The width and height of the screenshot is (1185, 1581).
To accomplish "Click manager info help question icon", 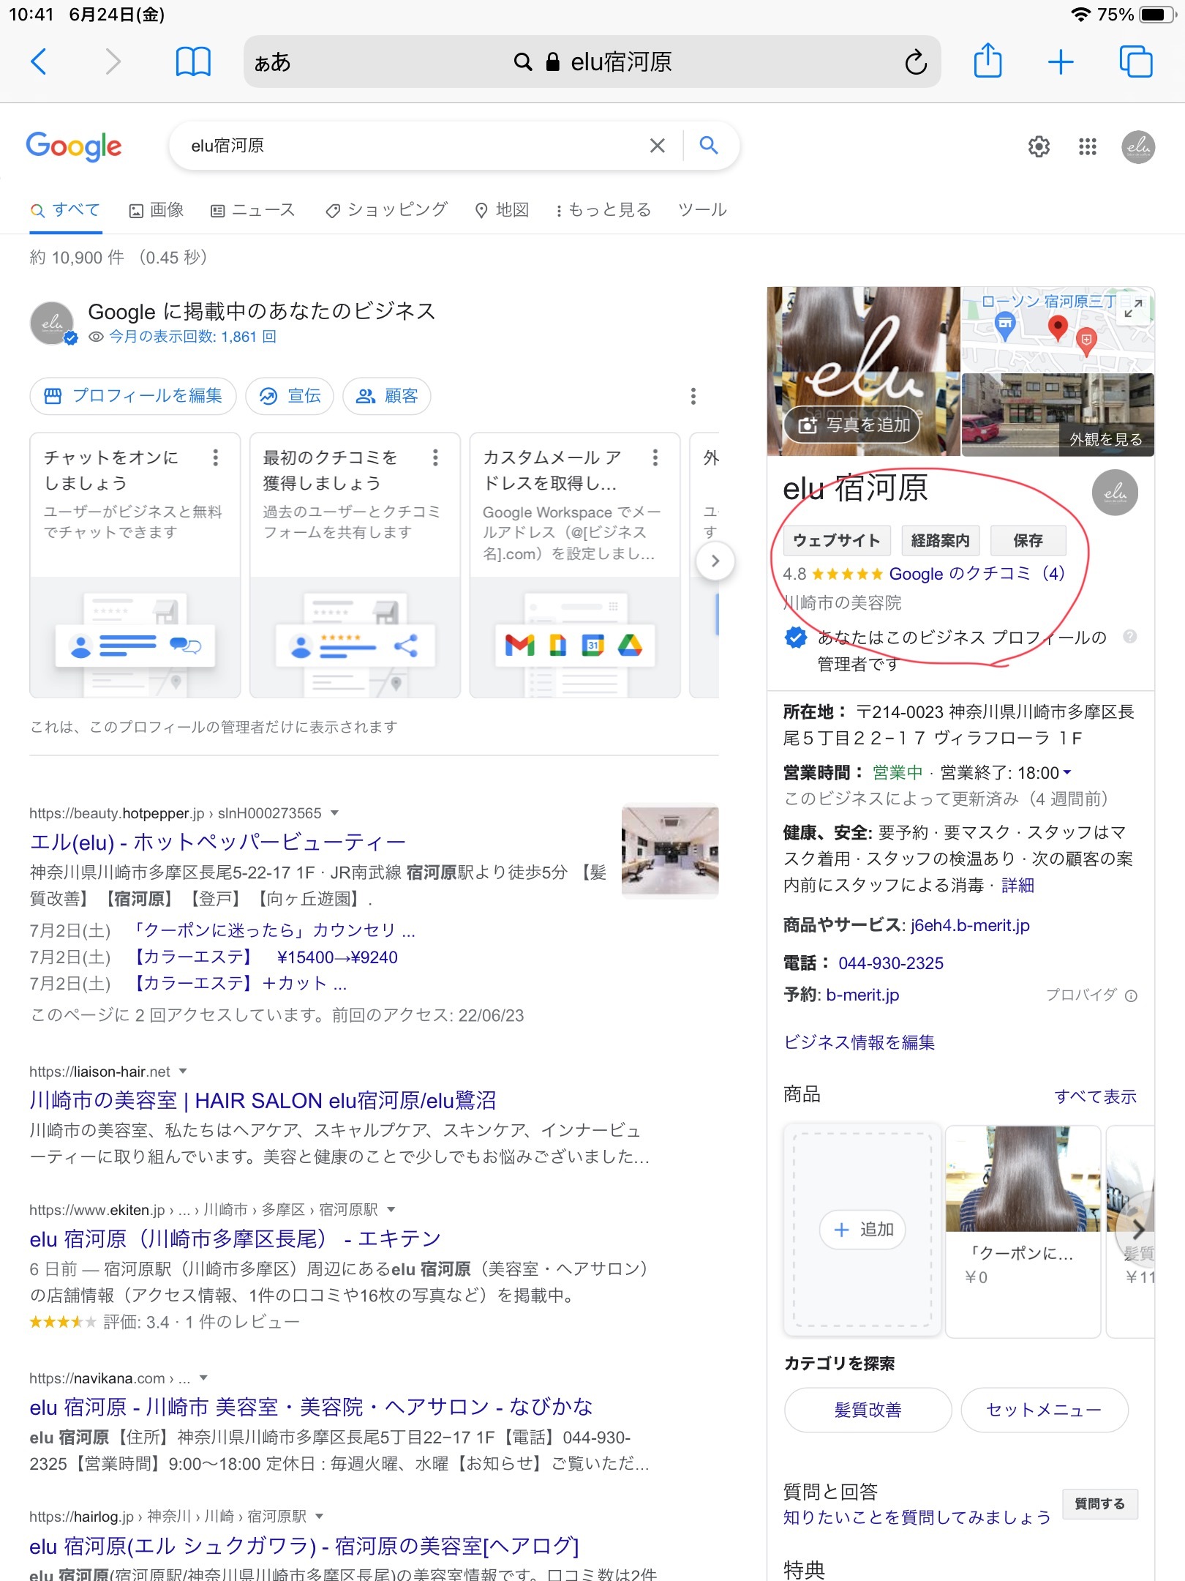I will coord(1129,637).
